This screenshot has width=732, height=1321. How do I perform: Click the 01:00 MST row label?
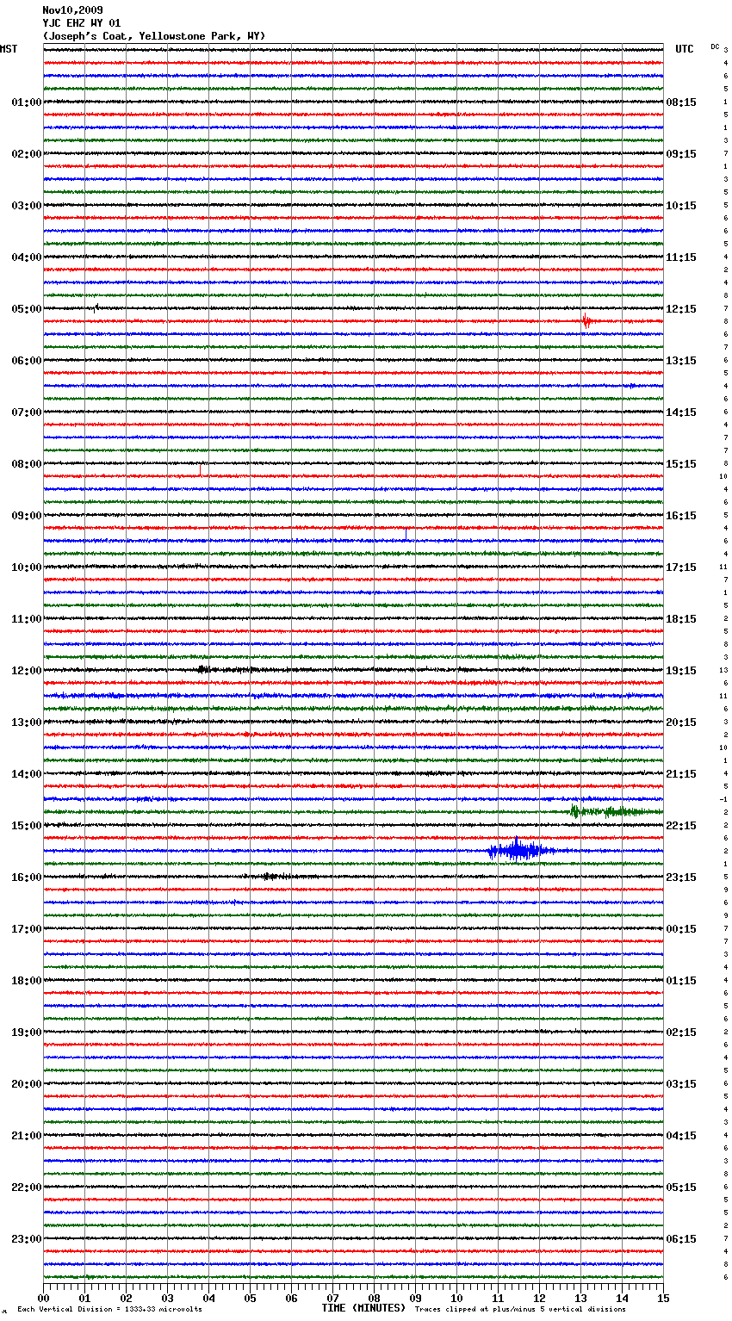click(27, 102)
